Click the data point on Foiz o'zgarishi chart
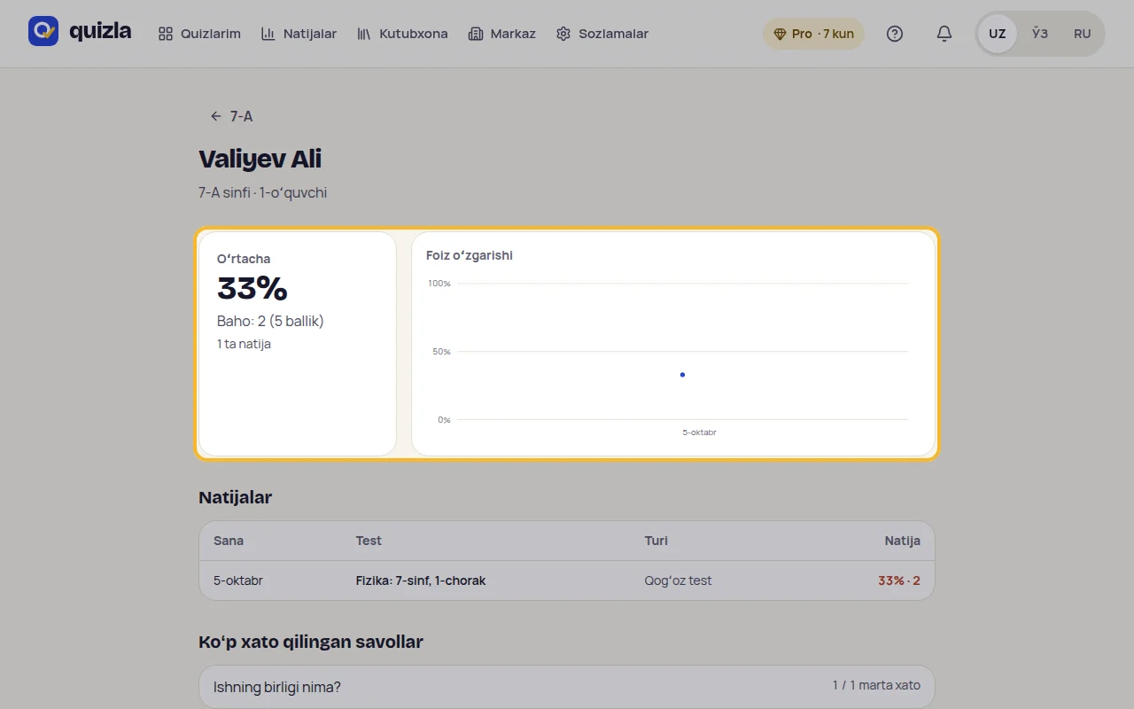Image resolution: width=1134 pixels, height=709 pixels. 682,375
